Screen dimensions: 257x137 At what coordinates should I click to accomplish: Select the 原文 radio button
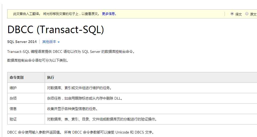pyautogui.click(x=247, y=14)
